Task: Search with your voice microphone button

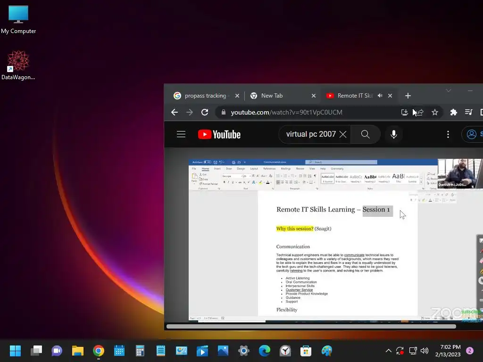Action: pyautogui.click(x=394, y=134)
